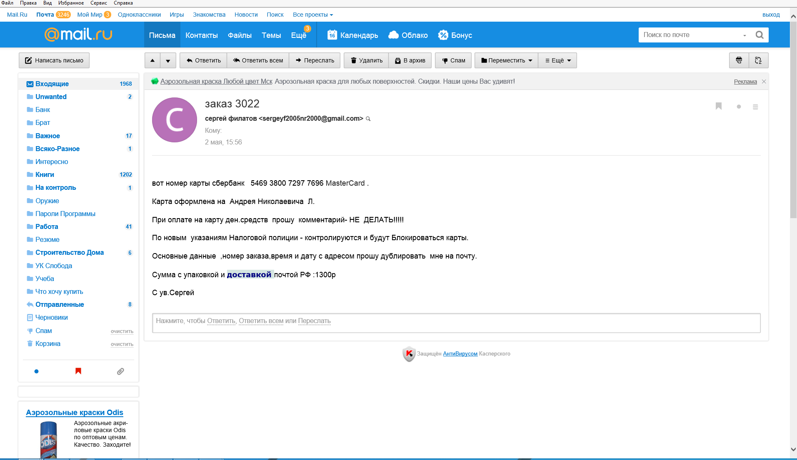Click the Ответить button
This screenshot has width=797, height=460.
tap(203, 60)
